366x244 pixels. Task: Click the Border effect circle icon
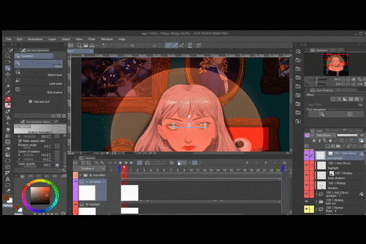(333, 99)
